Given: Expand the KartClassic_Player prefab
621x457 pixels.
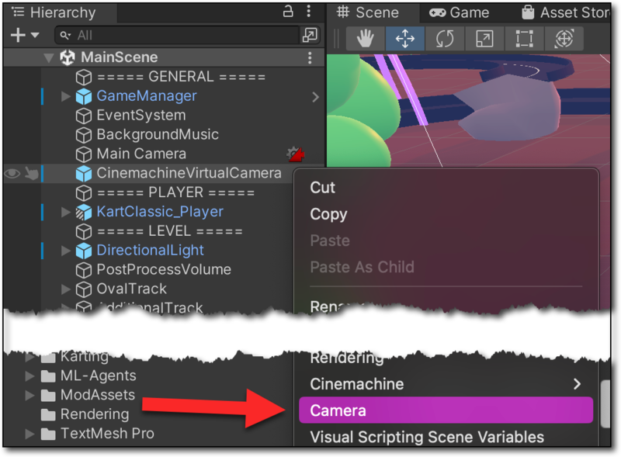Looking at the screenshot, I should click(66, 212).
